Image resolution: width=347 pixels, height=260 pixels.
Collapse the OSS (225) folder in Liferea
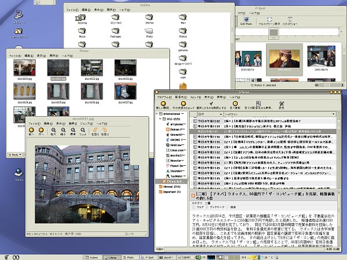click(x=160, y=119)
